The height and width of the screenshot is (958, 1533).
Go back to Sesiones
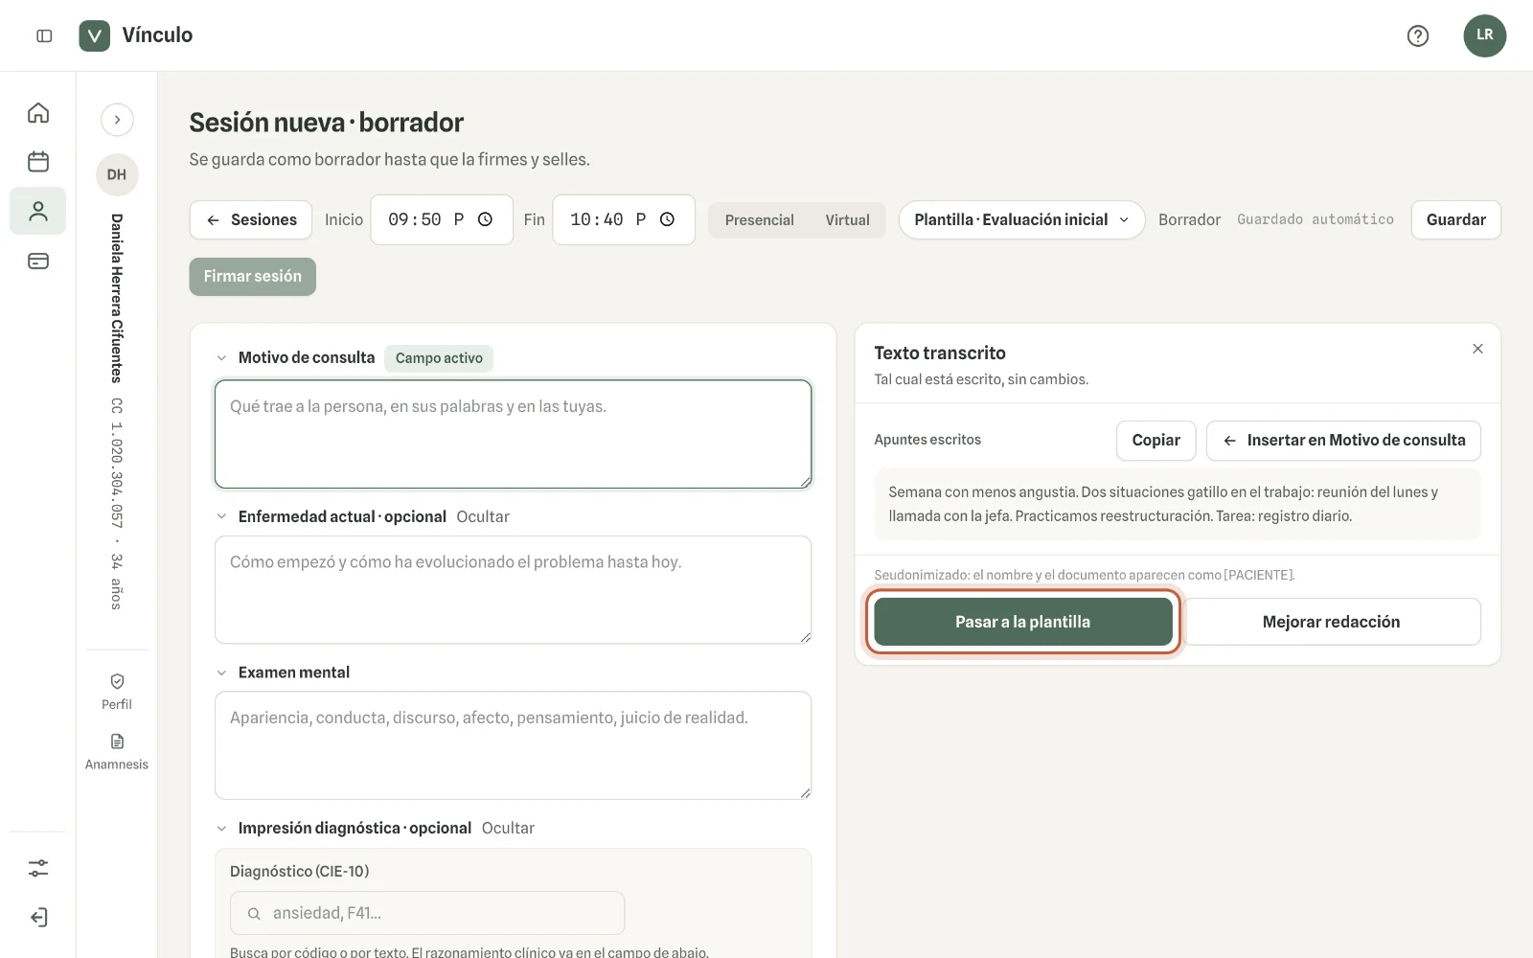(250, 219)
